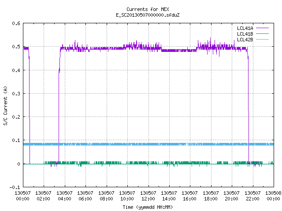Viewport: 282px width, 211px height.
Task: Click the LCL42B legend label
Action: (x=245, y=40)
